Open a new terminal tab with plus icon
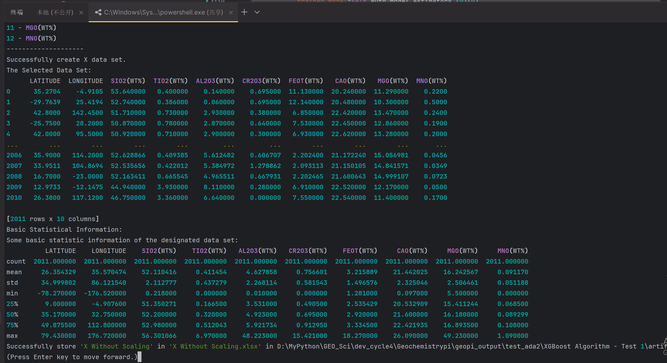This screenshot has width=667, height=363. 244,12
